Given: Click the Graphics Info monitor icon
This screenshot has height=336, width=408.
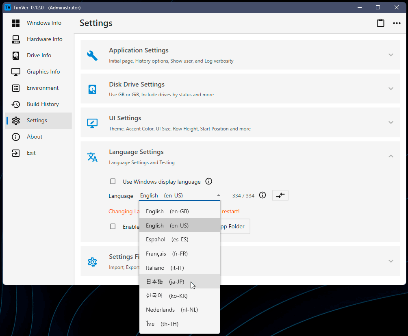Looking at the screenshot, I should point(15,72).
